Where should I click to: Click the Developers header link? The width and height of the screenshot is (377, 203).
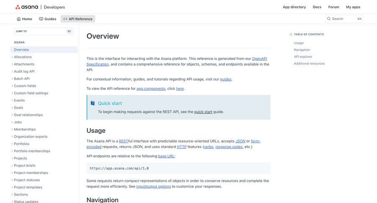pos(54,7)
